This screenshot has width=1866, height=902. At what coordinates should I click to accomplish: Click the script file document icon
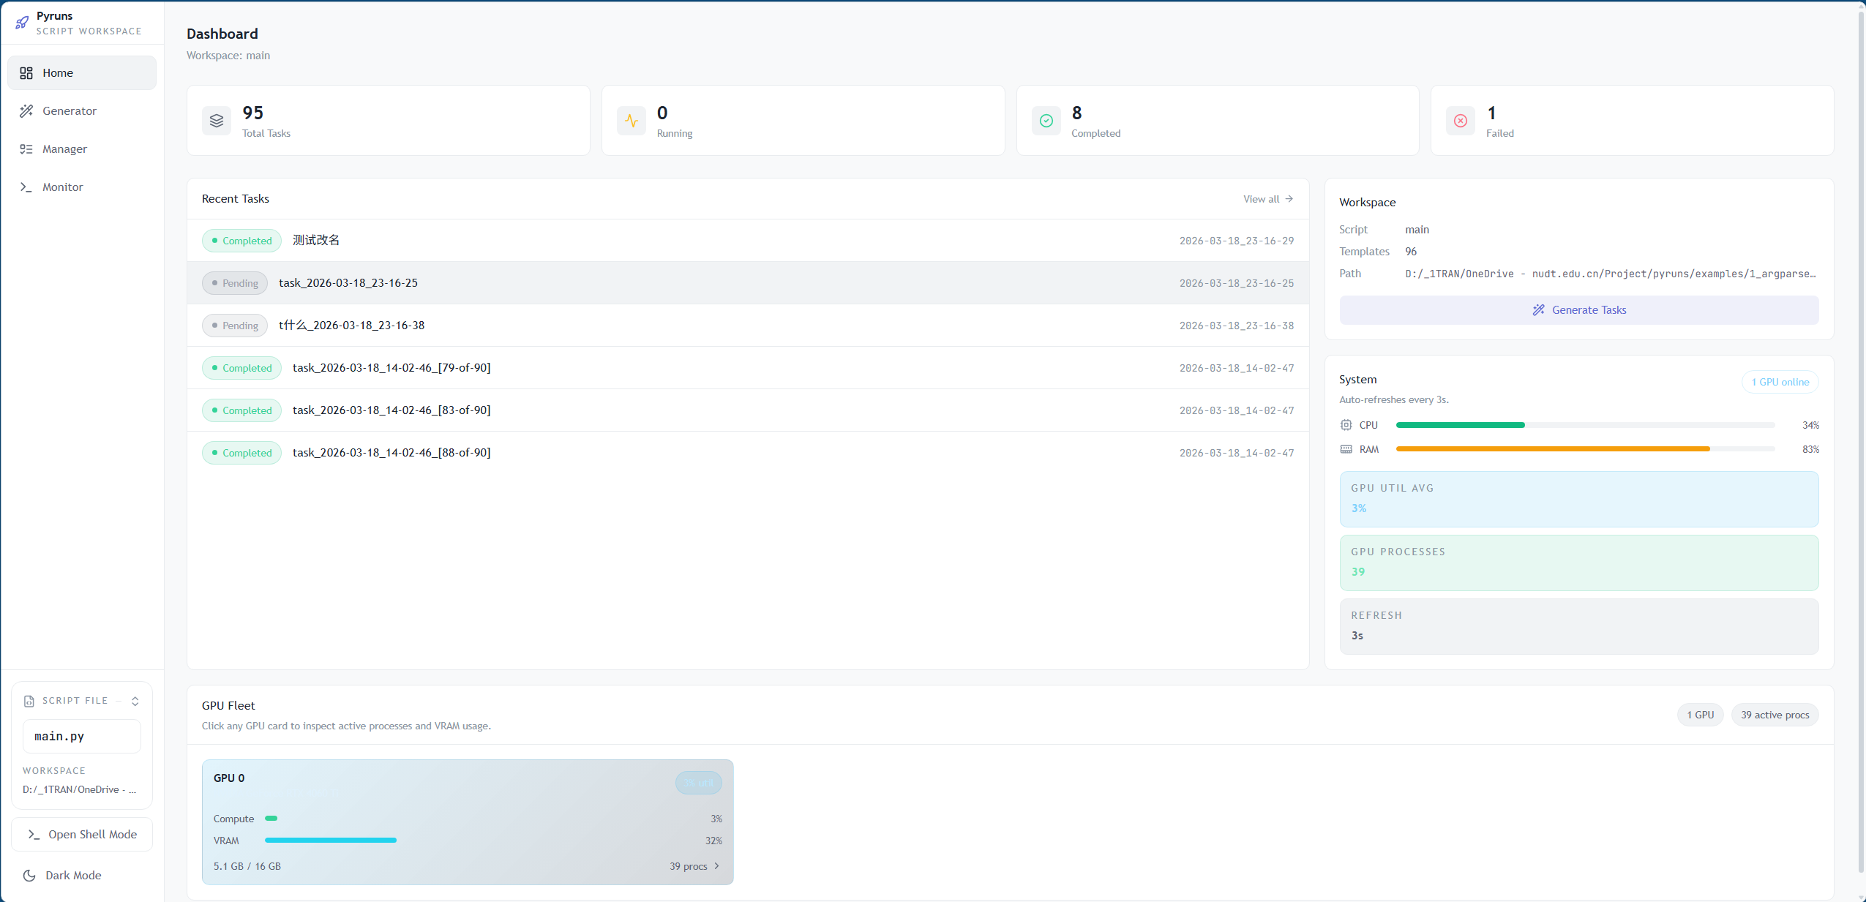point(29,701)
